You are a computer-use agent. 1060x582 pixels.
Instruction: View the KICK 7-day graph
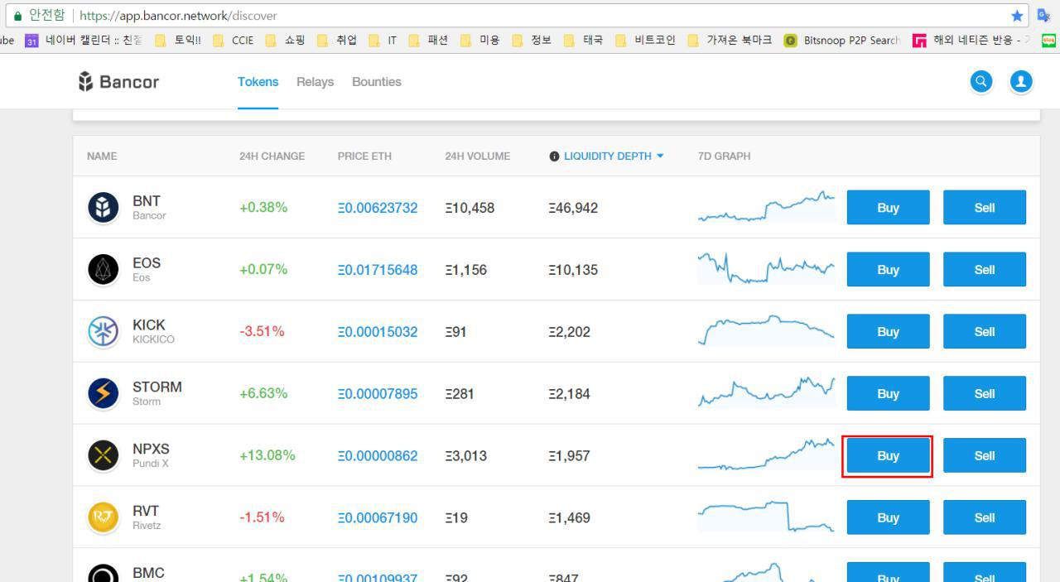pyautogui.click(x=766, y=330)
